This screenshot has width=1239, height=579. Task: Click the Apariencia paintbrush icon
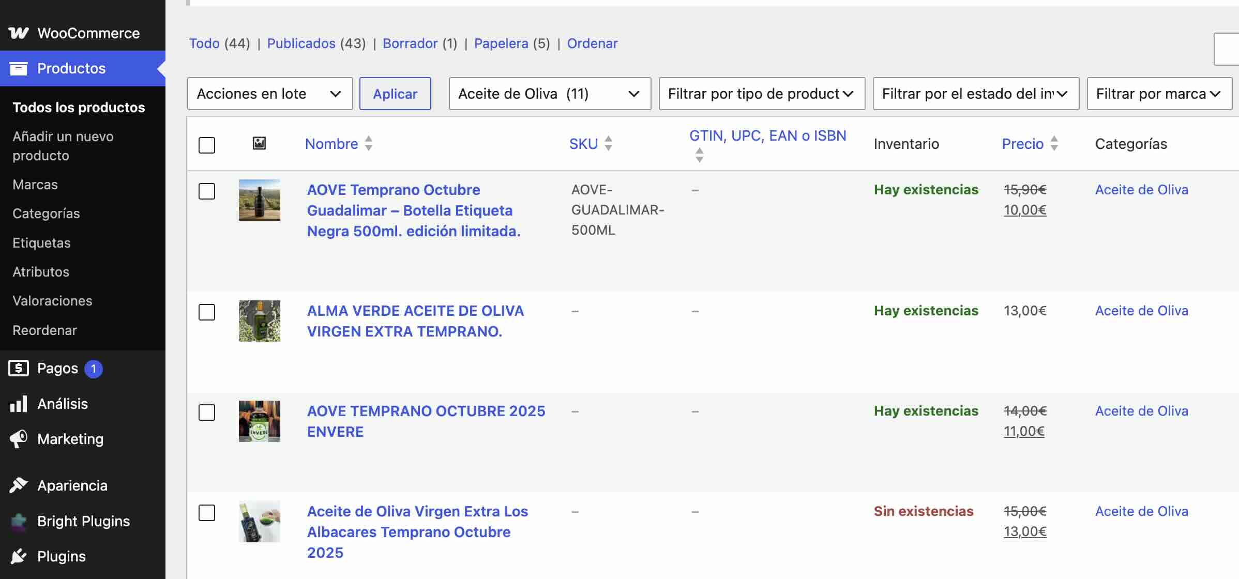tap(19, 485)
